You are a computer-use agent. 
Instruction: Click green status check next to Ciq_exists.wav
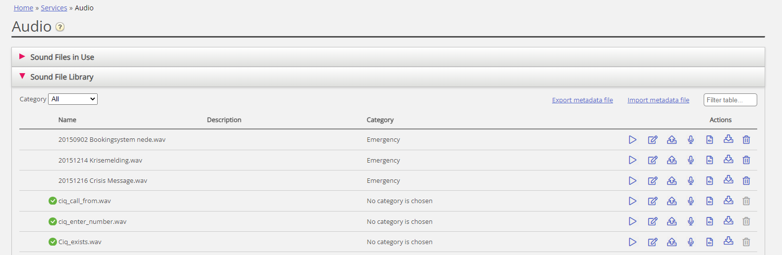tap(53, 242)
